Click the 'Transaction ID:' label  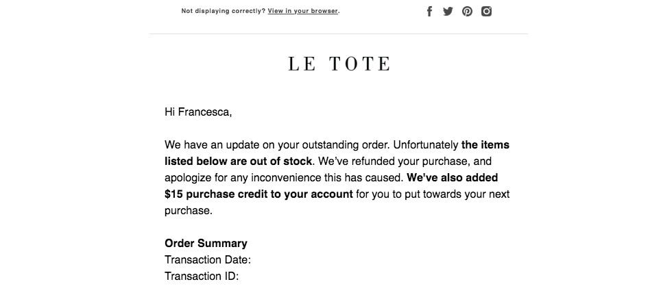coord(202,276)
